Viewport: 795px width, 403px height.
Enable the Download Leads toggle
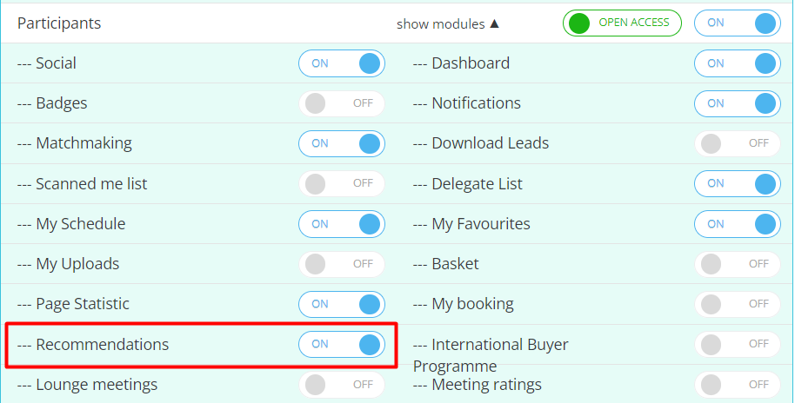tap(737, 143)
